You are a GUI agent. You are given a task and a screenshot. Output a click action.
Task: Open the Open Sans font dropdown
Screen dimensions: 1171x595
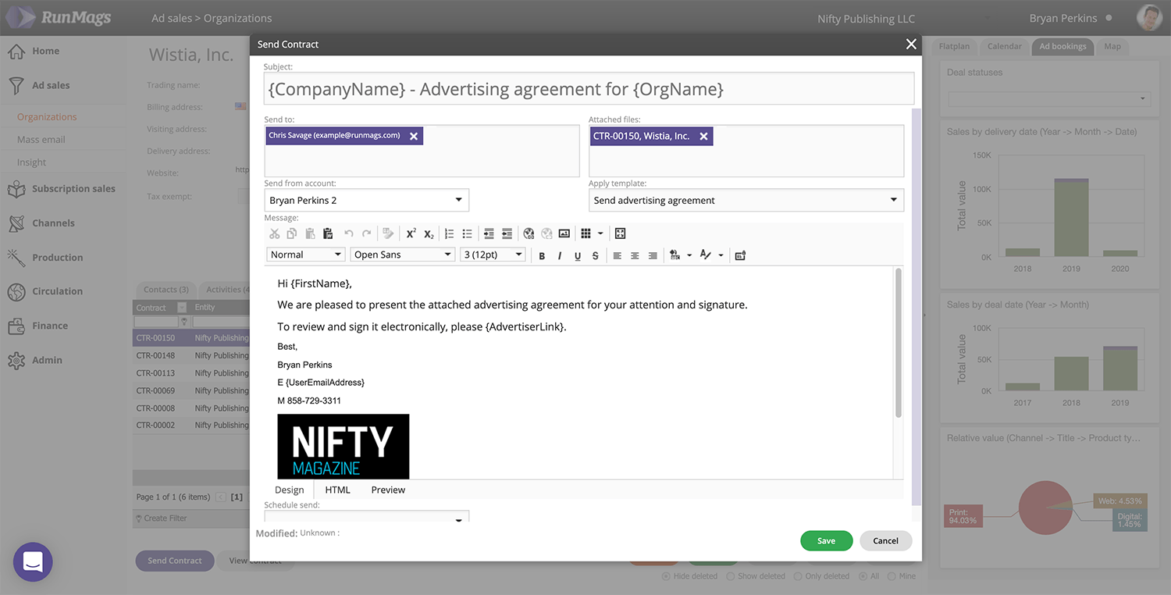402,255
